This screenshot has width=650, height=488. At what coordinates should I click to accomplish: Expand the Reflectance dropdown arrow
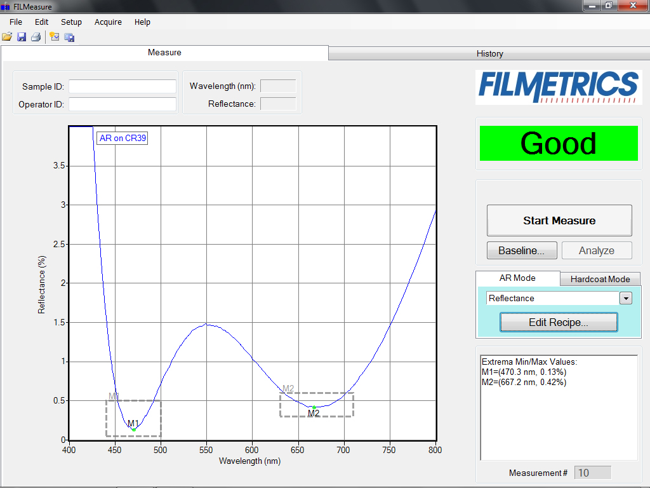click(x=625, y=299)
